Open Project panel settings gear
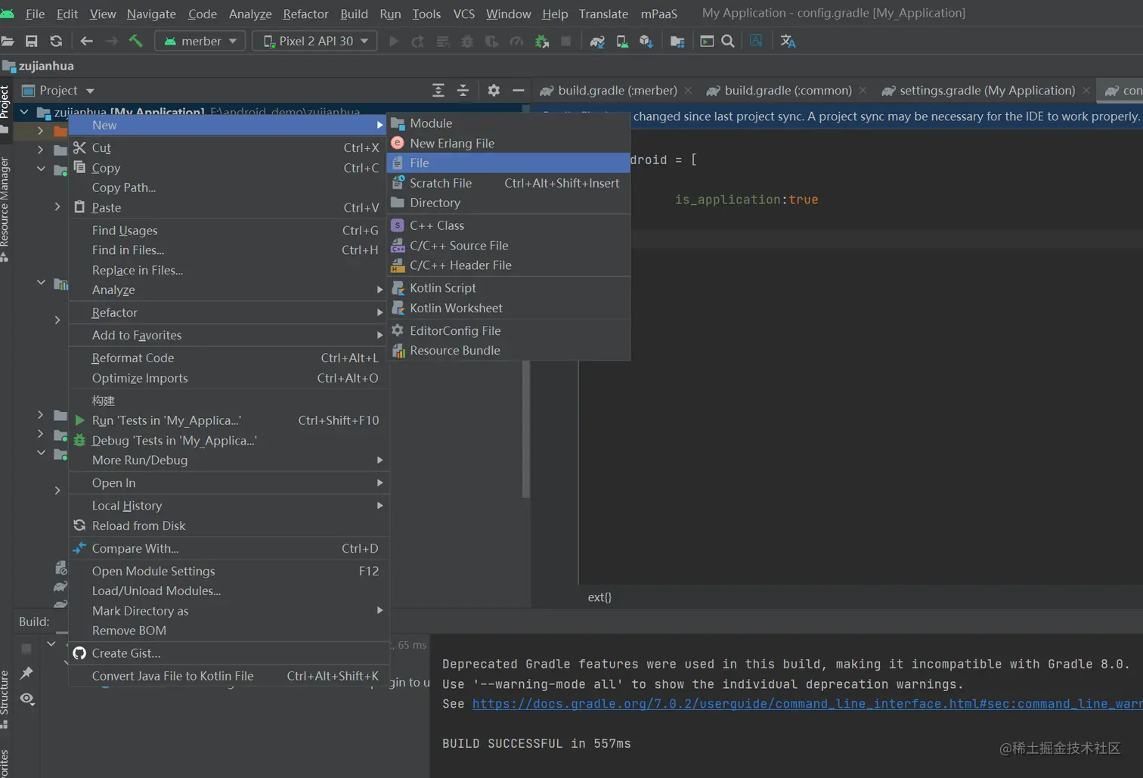 (x=494, y=90)
